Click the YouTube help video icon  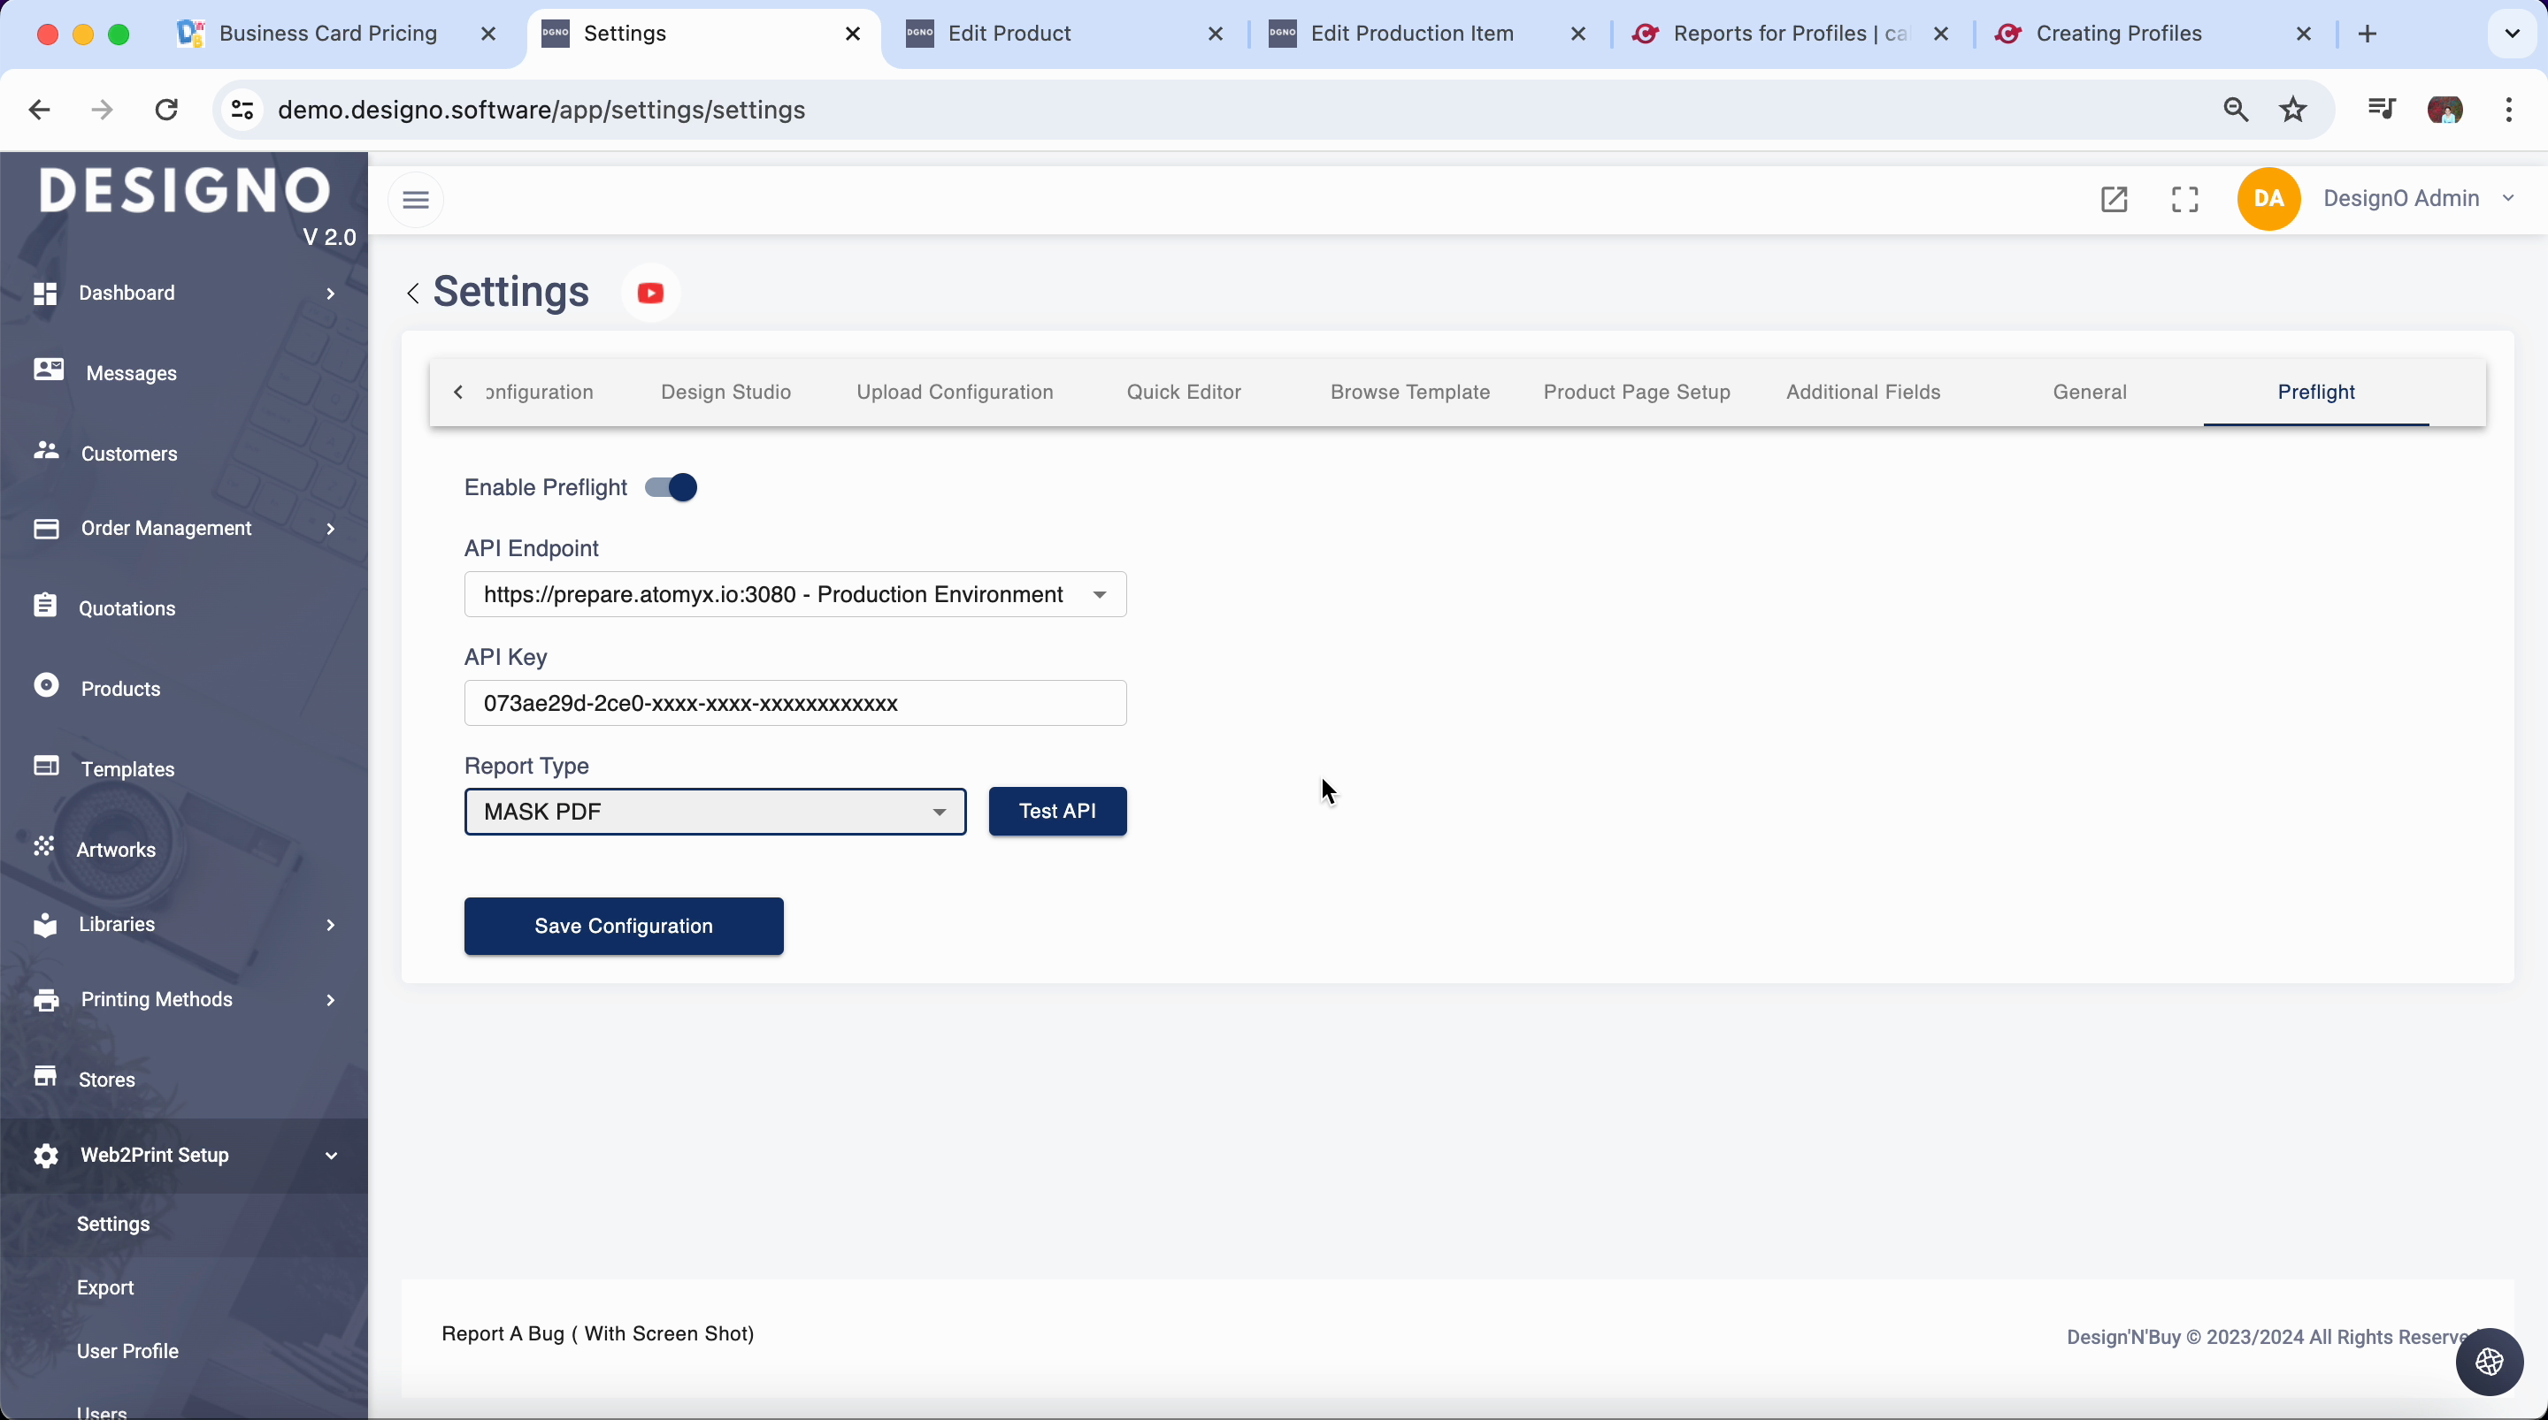point(650,293)
